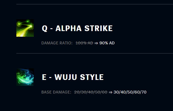Image resolution: width=173 pixels, height=111 pixels.
Task: Click the divider line above Wuju Style
Action: coord(95,53)
